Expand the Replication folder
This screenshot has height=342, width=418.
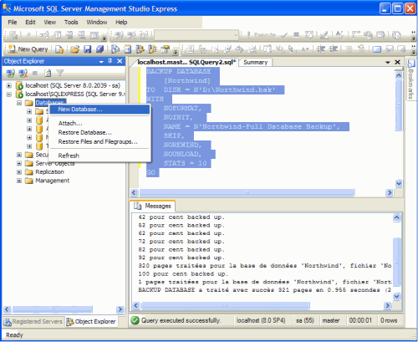[19, 172]
